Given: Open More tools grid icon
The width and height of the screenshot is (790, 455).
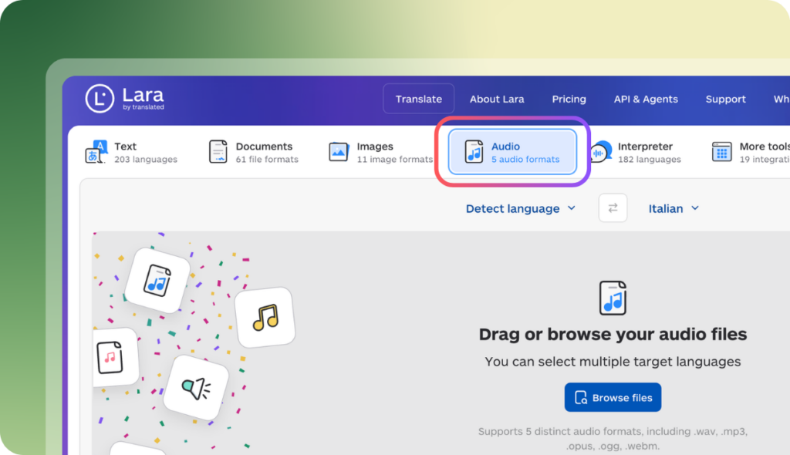Looking at the screenshot, I should pyautogui.click(x=721, y=152).
